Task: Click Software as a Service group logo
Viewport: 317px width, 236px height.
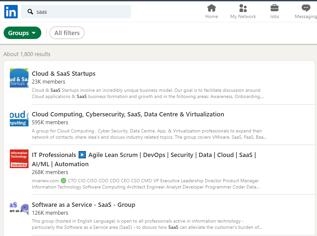Action: pyautogui.click(x=19, y=208)
